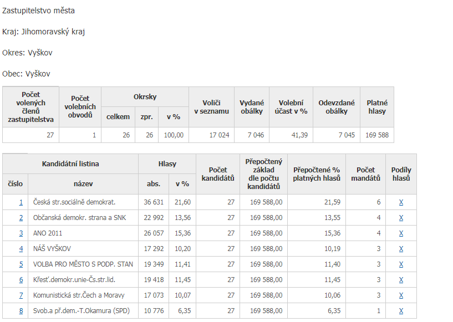Open vote shares X for ANO 2011
The image size is (453, 322).
(x=401, y=233)
